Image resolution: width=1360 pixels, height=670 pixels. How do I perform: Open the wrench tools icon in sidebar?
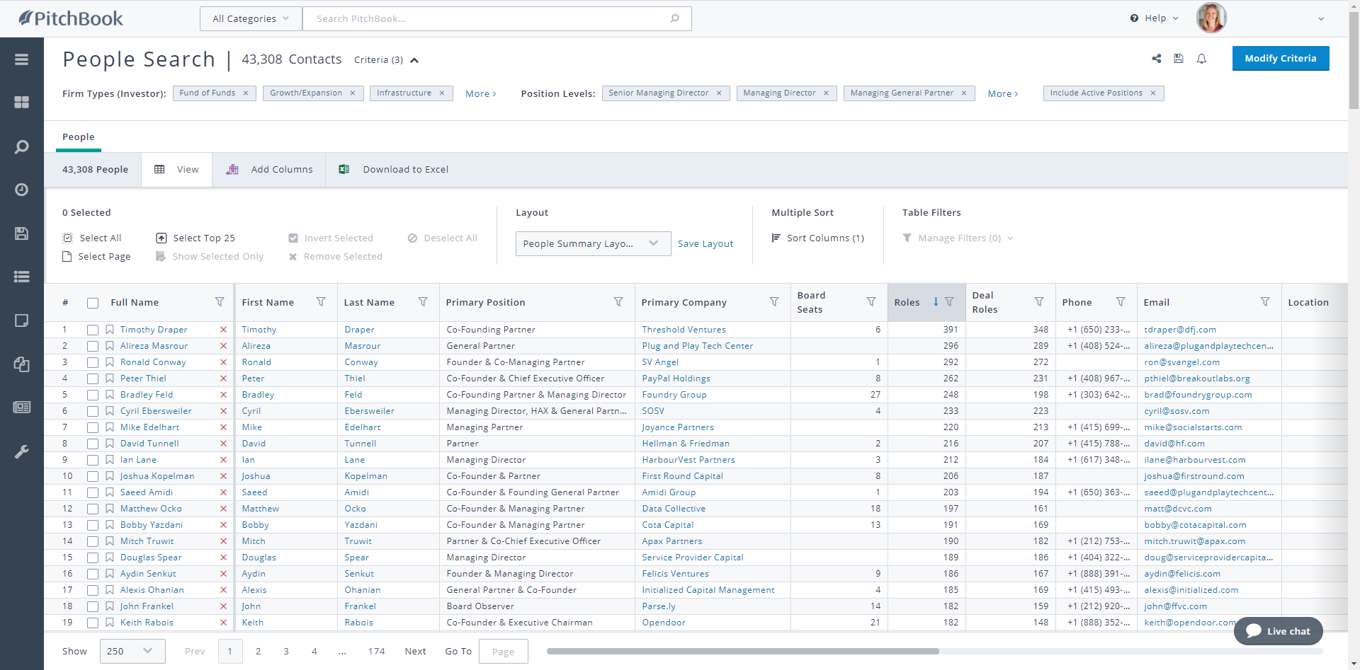click(x=21, y=451)
